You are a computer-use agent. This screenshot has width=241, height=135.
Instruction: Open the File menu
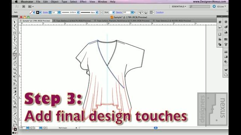click(x=38, y=1)
